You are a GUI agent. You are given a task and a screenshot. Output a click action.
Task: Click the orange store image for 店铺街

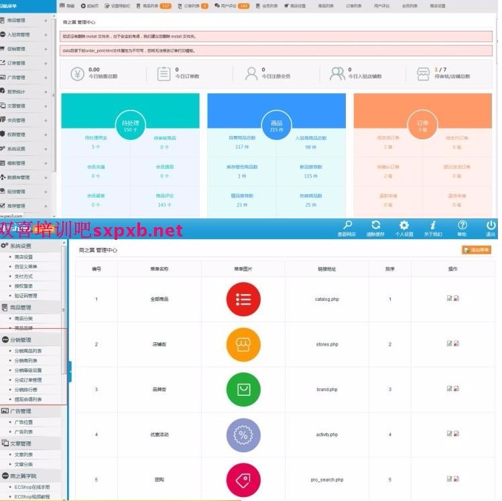click(243, 344)
